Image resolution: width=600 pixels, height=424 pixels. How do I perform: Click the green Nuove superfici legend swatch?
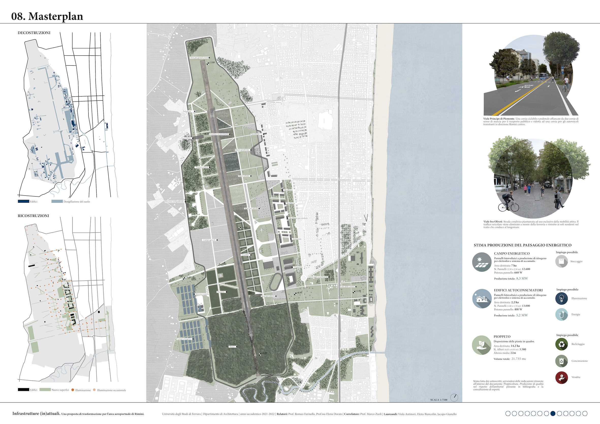point(45,390)
